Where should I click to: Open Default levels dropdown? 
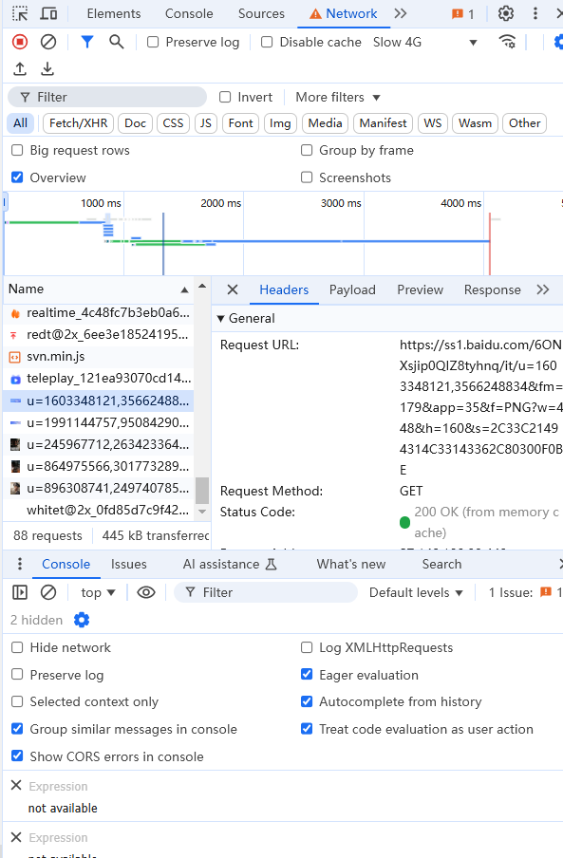point(416,592)
